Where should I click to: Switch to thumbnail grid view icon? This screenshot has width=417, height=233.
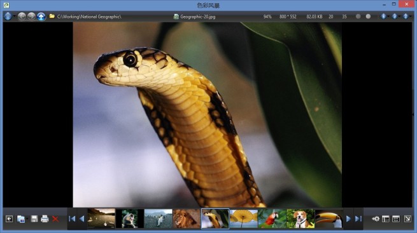click(x=396, y=218)
